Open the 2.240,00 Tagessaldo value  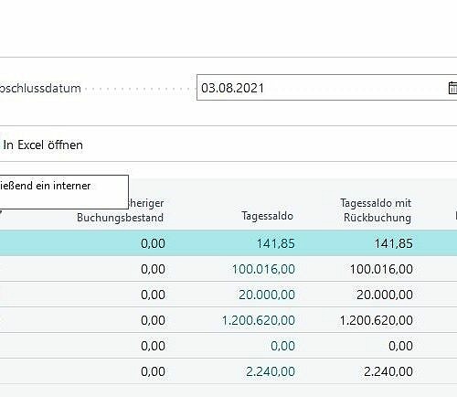[271, 371]
